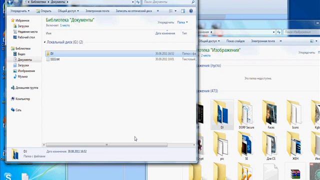Click Электронная почта in Images window toolbar
This screenshot has height=180, width=320.
pyautogui.click(x=263, y=41)
